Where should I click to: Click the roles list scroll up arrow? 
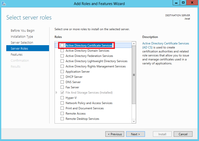pyautogui.click(x=134, y=44)
